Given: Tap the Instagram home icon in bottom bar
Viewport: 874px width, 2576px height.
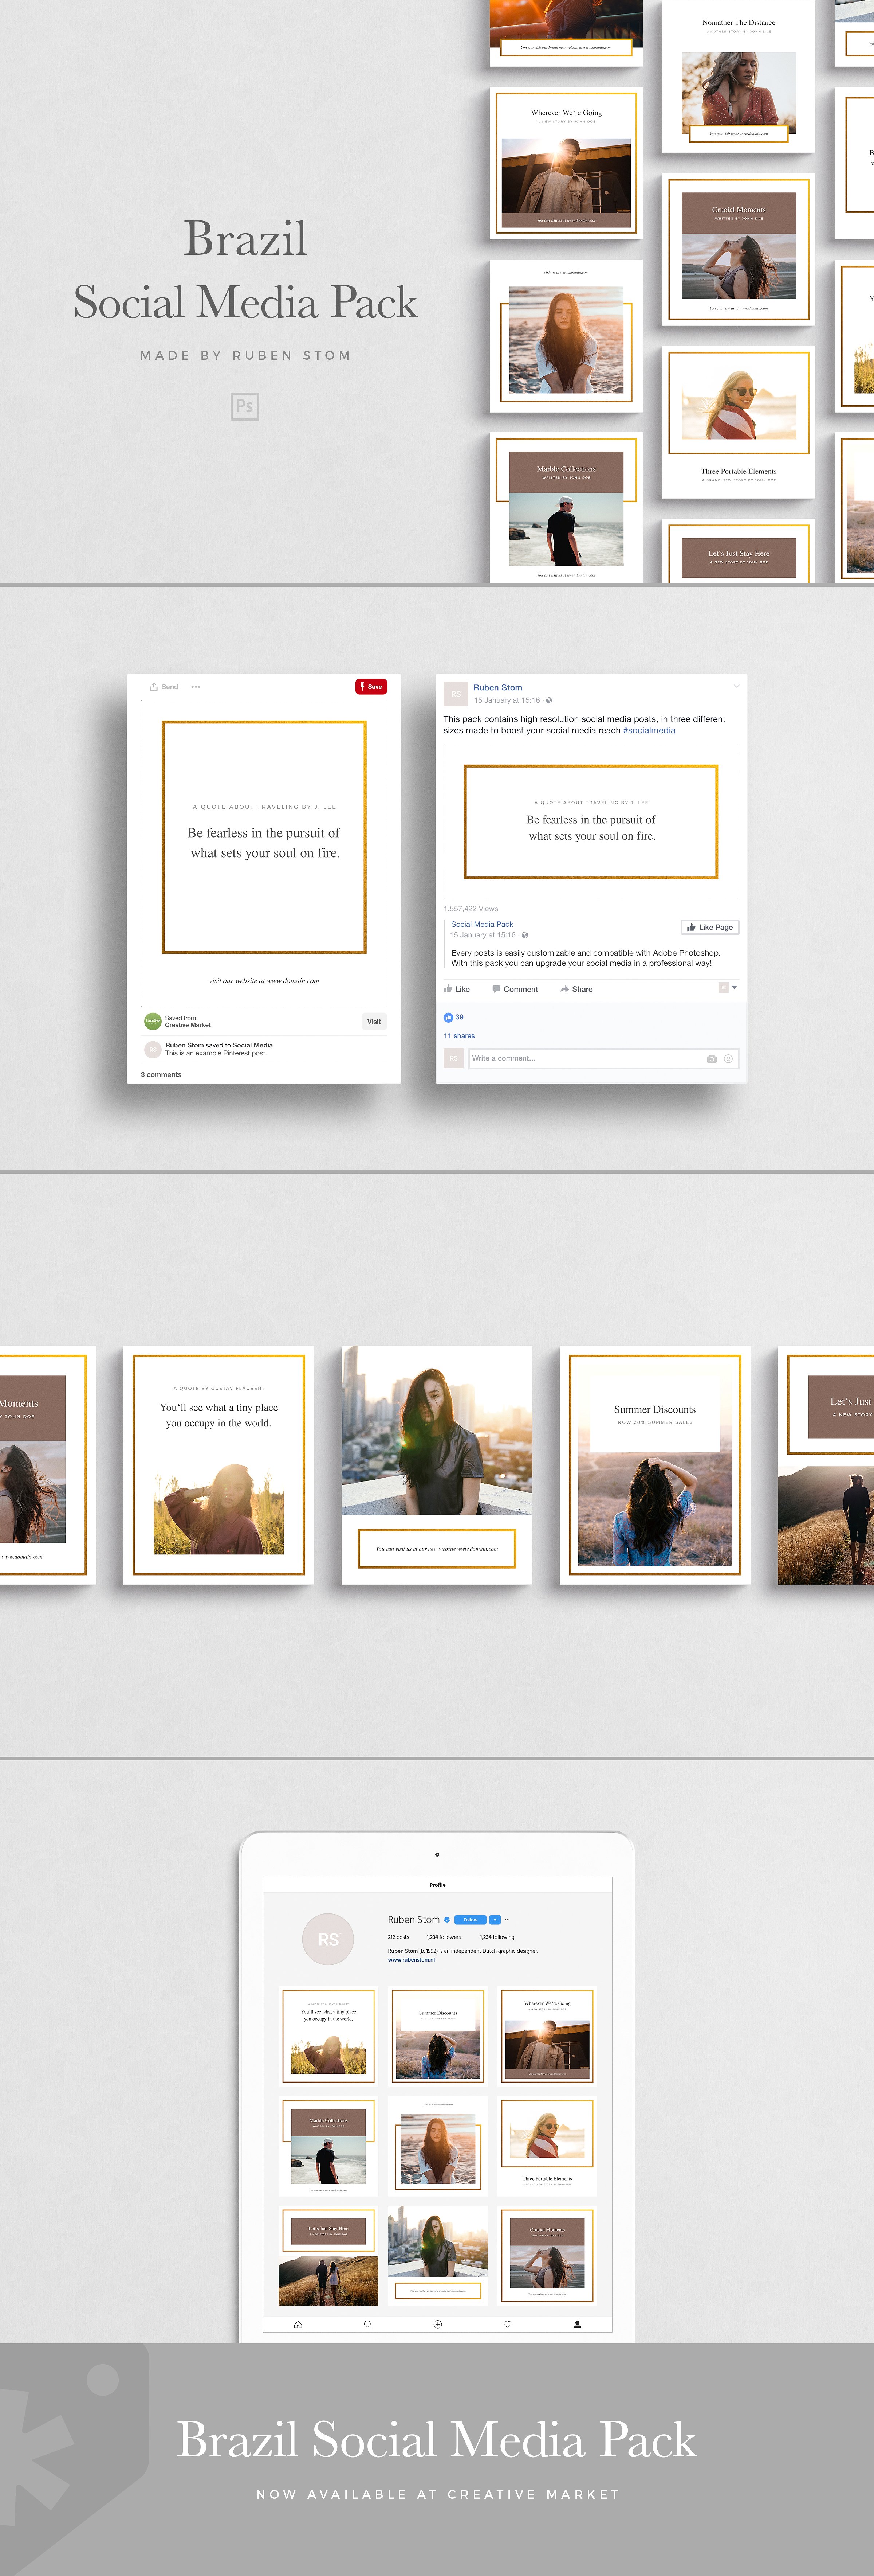Looking at the screenshot, I should point(298,2324).
